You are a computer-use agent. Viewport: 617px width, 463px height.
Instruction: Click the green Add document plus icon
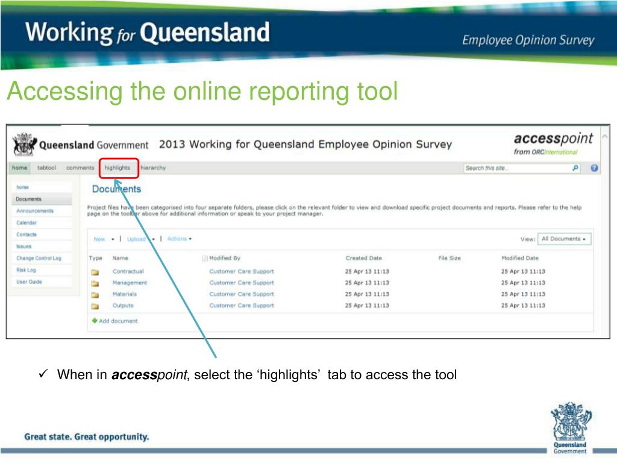[x=95, y=321]
